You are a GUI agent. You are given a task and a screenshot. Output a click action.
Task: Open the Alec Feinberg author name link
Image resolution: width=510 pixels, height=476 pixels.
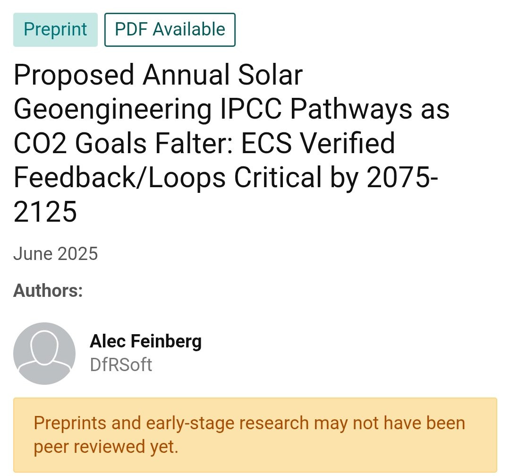click(145, 341)
